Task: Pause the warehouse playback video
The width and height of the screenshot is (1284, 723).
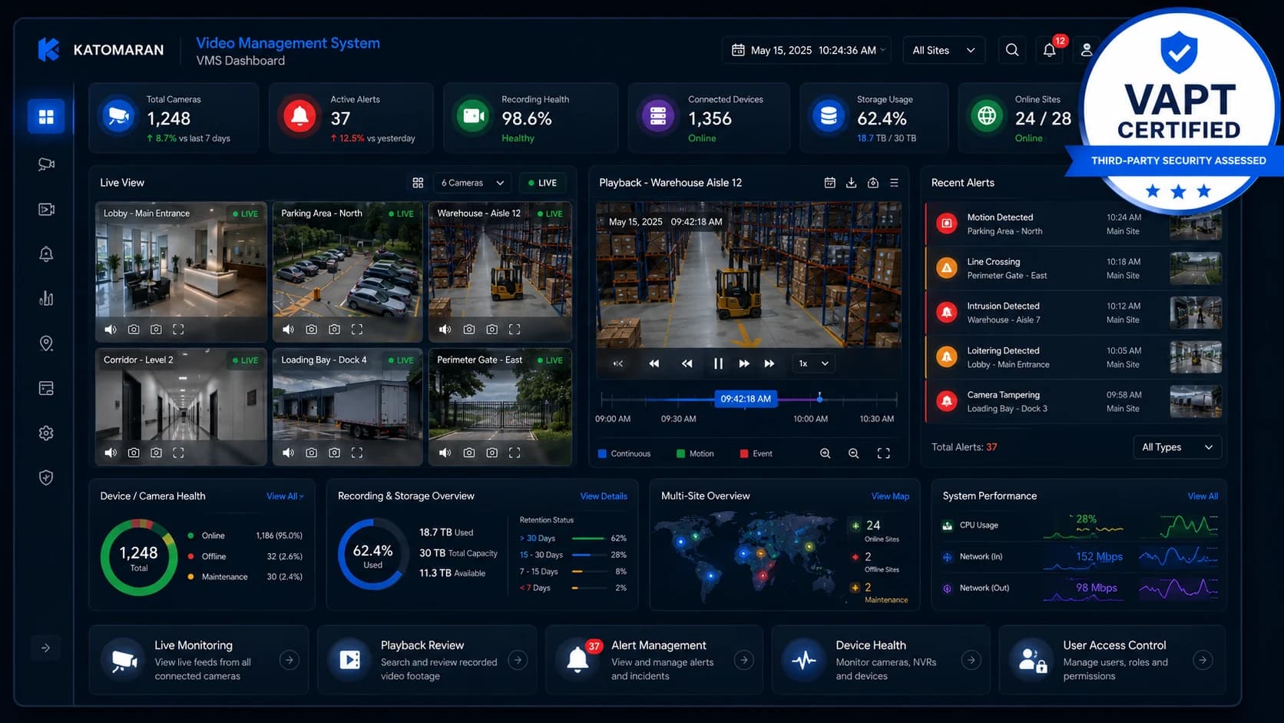Action: pos(718,363)
